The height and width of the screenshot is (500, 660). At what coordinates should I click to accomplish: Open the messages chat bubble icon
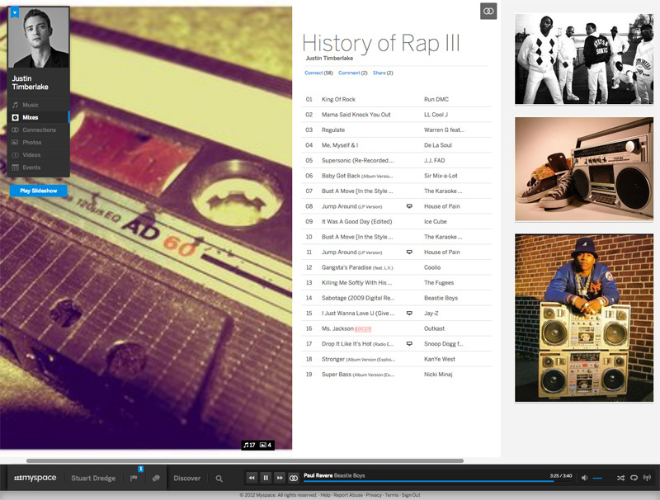coord(156,478)
